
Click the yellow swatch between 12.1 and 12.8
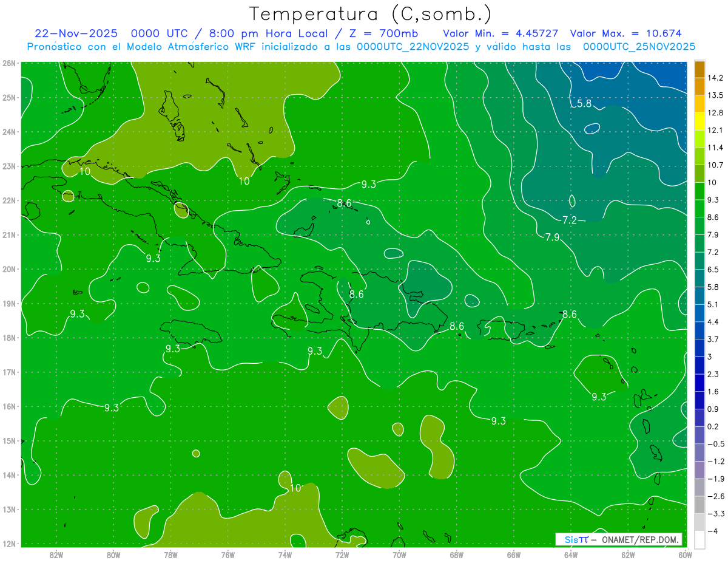coord(699,121)
